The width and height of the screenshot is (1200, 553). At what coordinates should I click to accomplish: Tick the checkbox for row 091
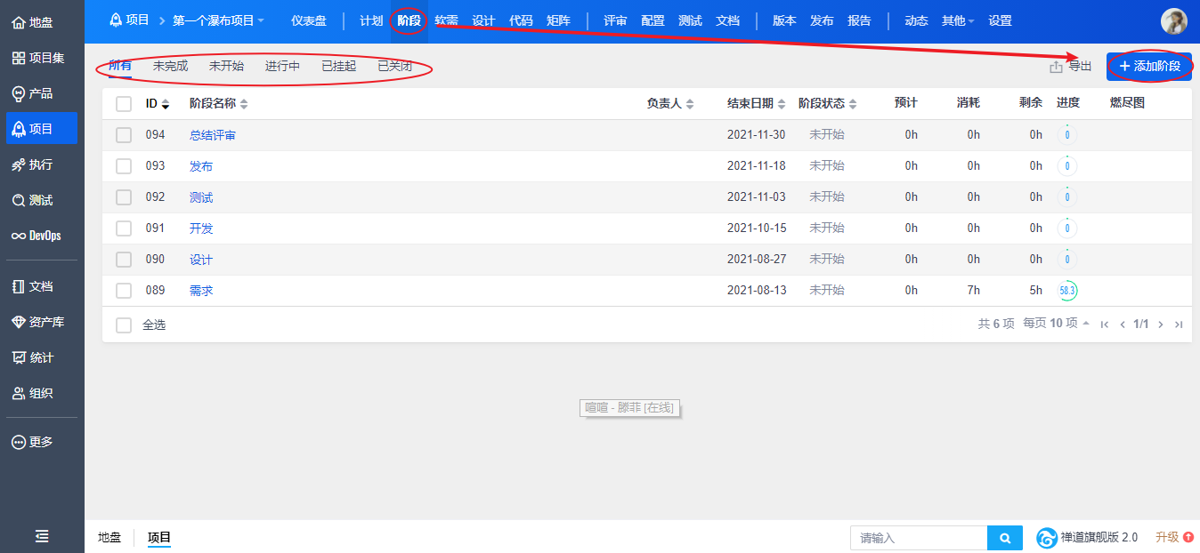point(124,228)
